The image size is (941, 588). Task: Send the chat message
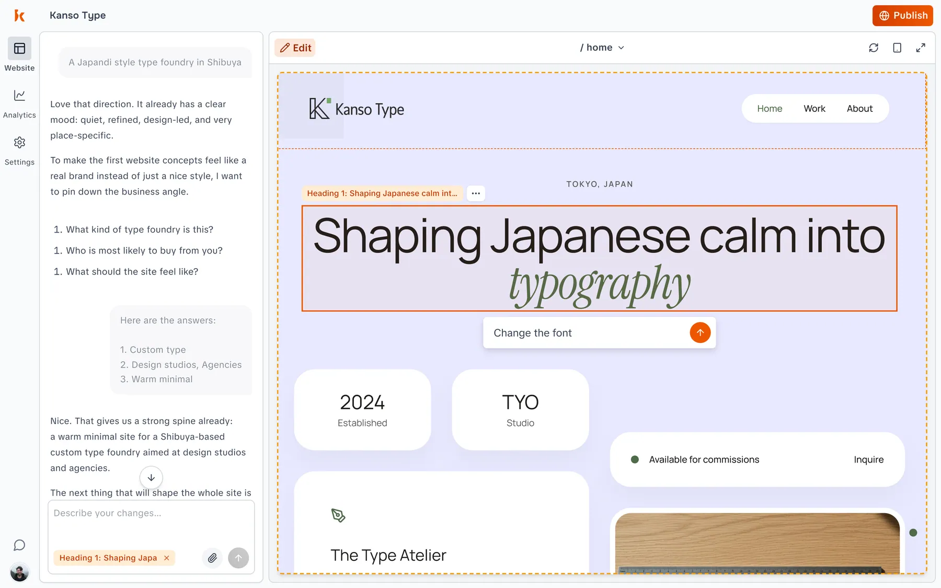pyautogui.click(x=238, y=558)
